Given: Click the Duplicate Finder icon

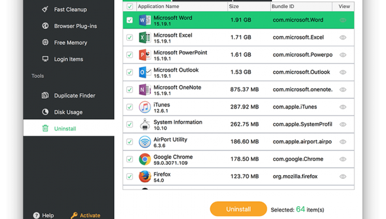Looking at the screenshot, I should click(45, 95).
